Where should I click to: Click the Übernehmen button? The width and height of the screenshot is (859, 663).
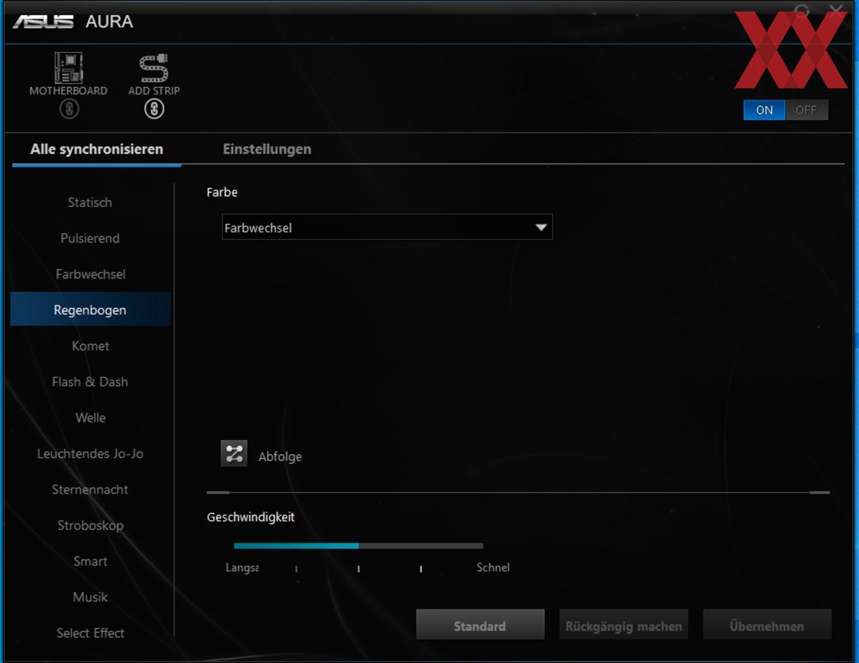tap(767, 626)
